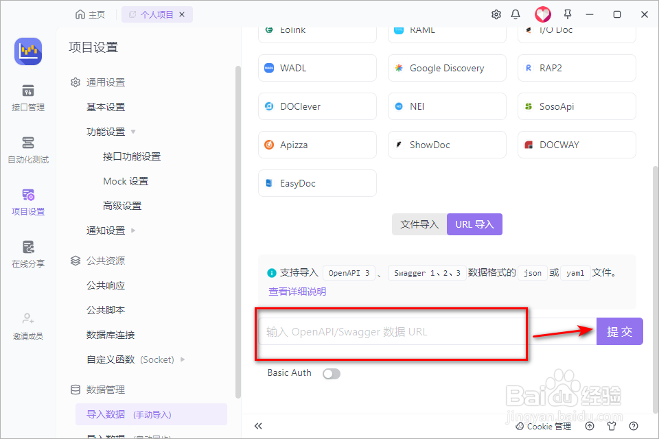
Task: Collapse 功能设置 dropdown arrow
Action: coord(133,132)
